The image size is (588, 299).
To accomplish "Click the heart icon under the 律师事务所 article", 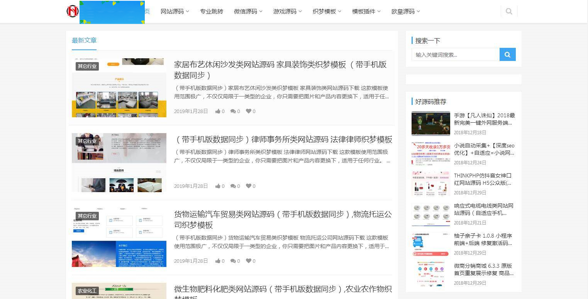I will [x=248, y=186].
